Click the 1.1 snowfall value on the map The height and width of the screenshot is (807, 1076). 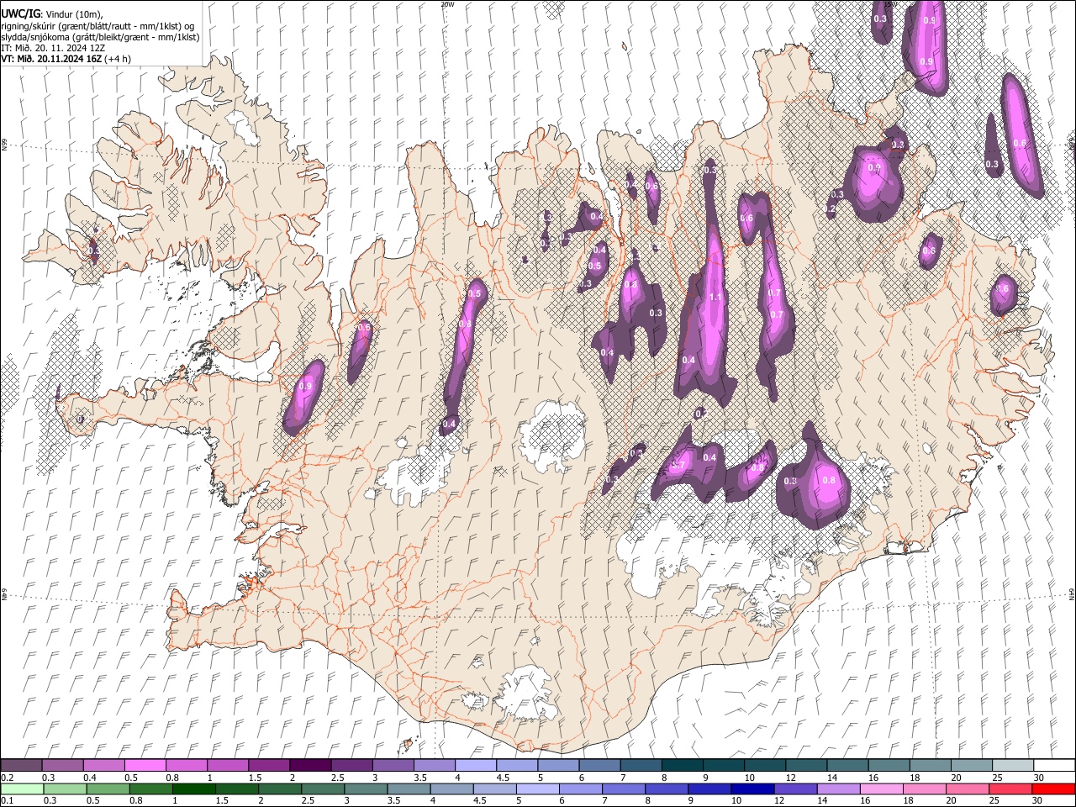716,298
